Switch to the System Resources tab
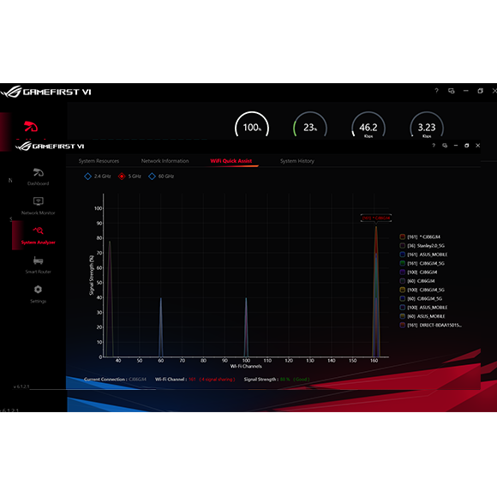 pyautogui.click(x=99, y=161)
